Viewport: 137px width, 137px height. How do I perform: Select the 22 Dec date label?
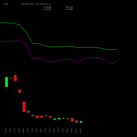[63, 130]
